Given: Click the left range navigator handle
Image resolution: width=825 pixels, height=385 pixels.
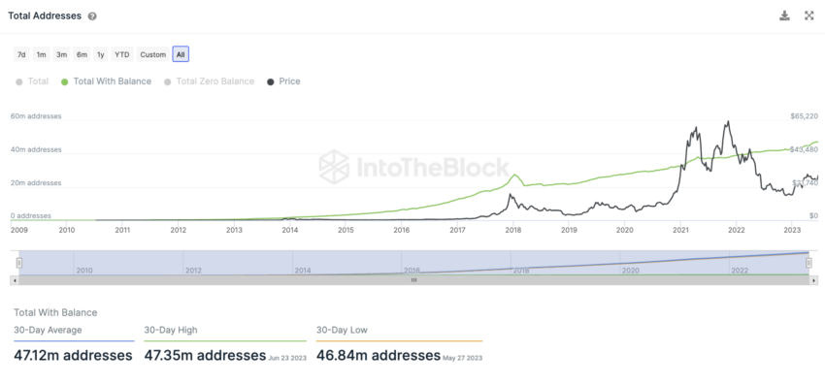Looking at the screenshot, I should tap(19, 263).
